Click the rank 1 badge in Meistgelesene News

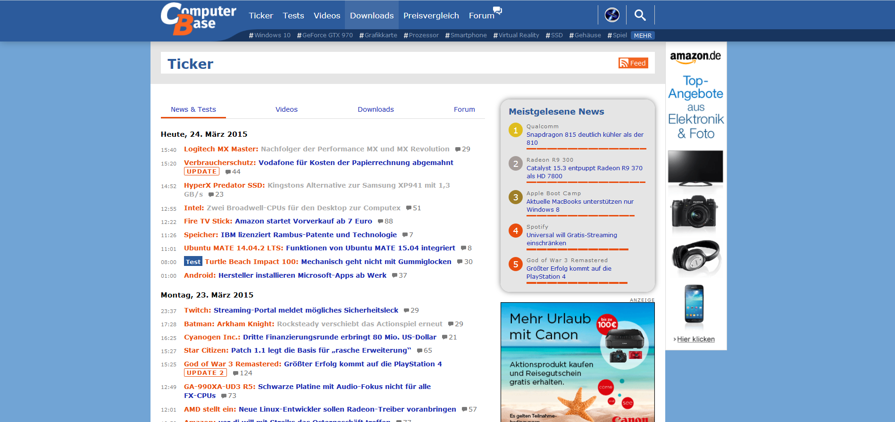516,130
